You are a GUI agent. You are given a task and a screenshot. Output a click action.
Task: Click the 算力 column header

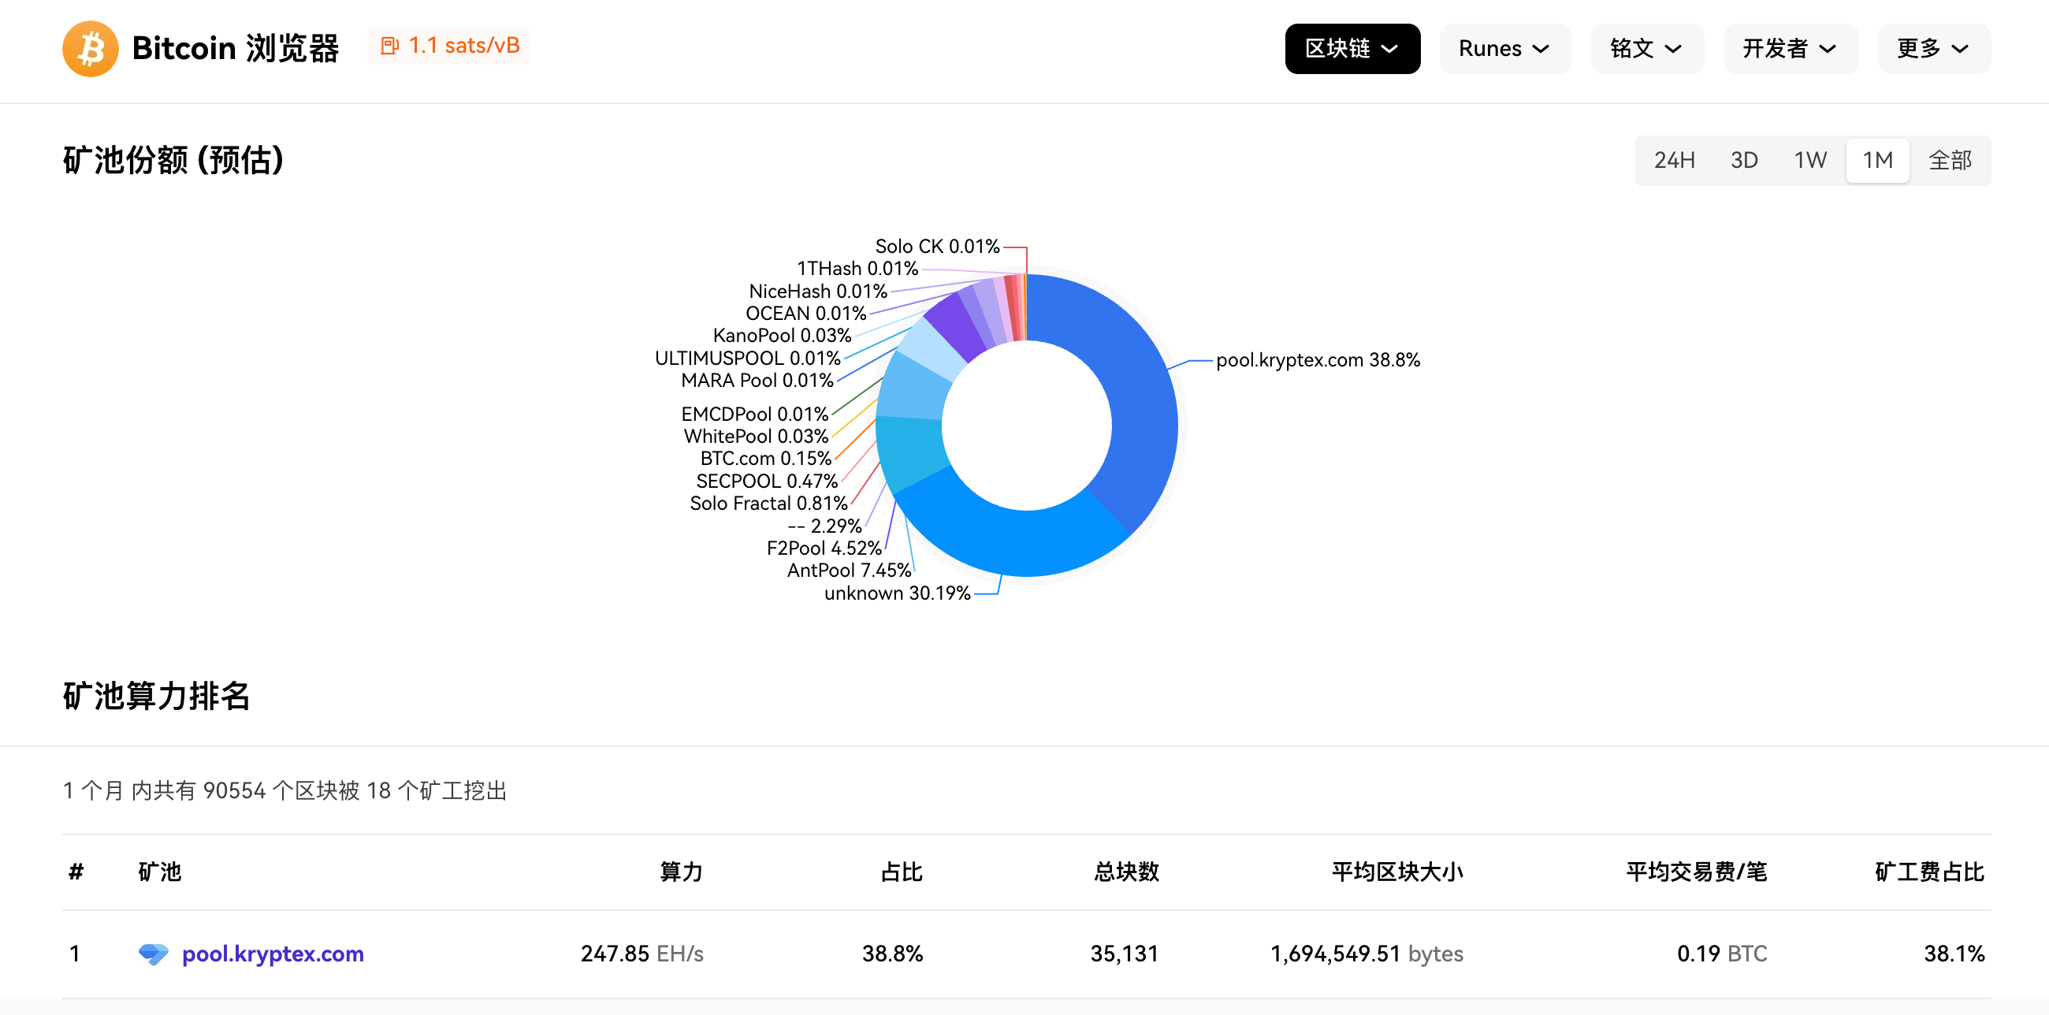[681, 872]
